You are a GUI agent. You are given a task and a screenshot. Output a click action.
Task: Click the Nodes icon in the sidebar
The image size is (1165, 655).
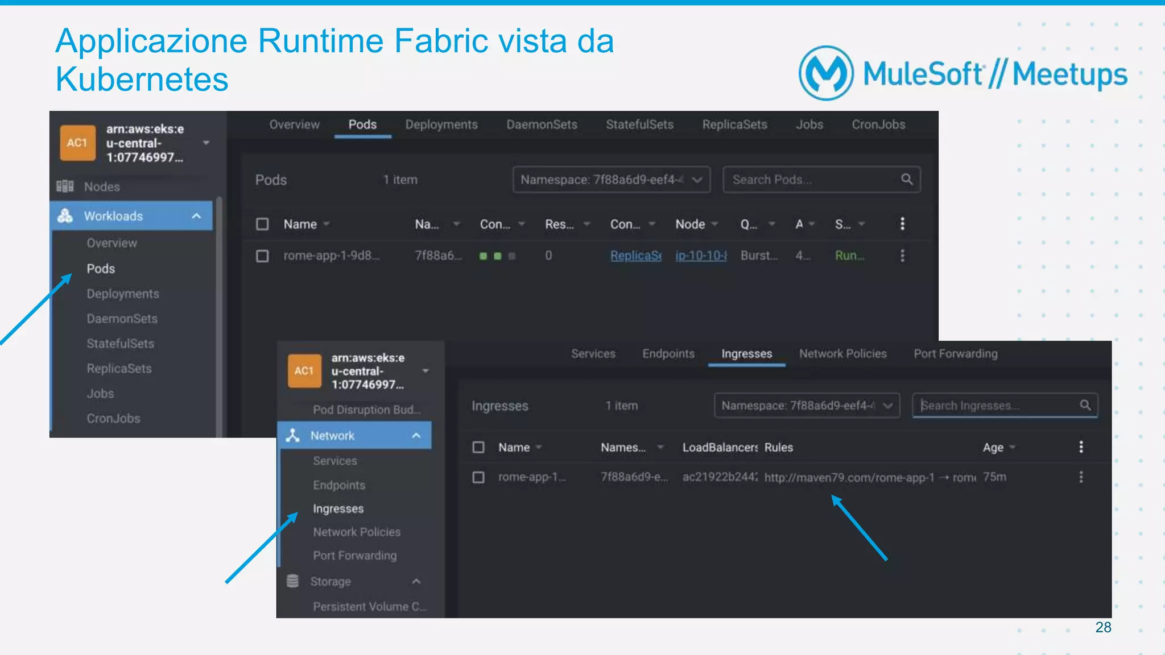click(x=65, y=186)
